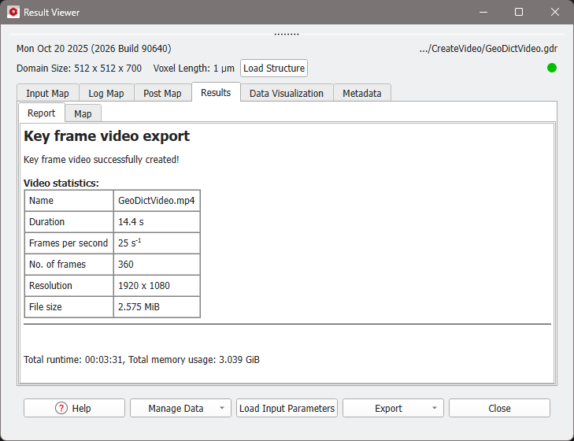
Task: Open the Data Visualization tab
Action: [287, 94]
